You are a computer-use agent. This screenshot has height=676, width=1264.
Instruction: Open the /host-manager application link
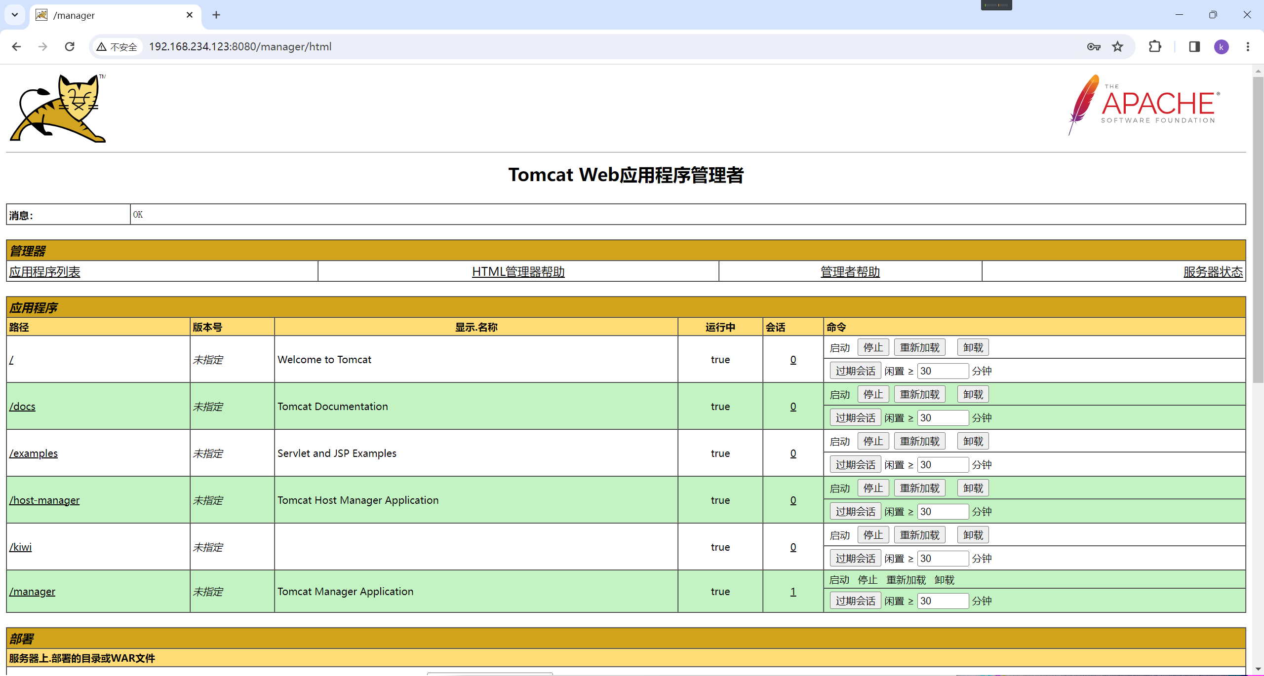44,500
